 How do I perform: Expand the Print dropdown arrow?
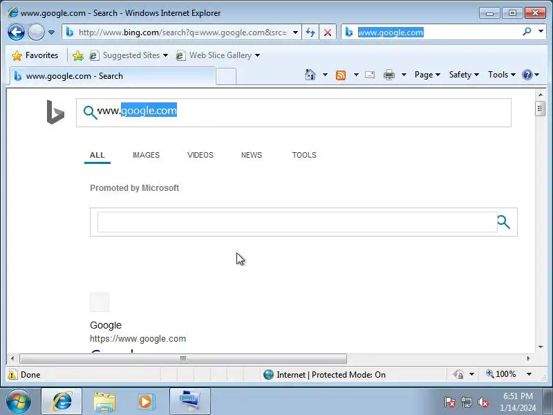point(404,75)
